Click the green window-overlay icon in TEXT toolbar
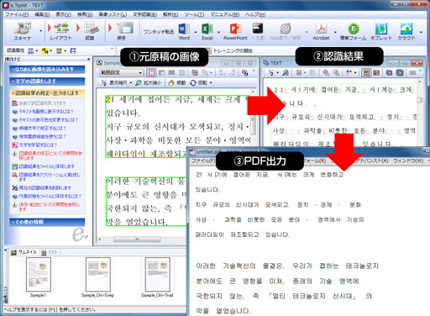 click(x=400, y=73)
